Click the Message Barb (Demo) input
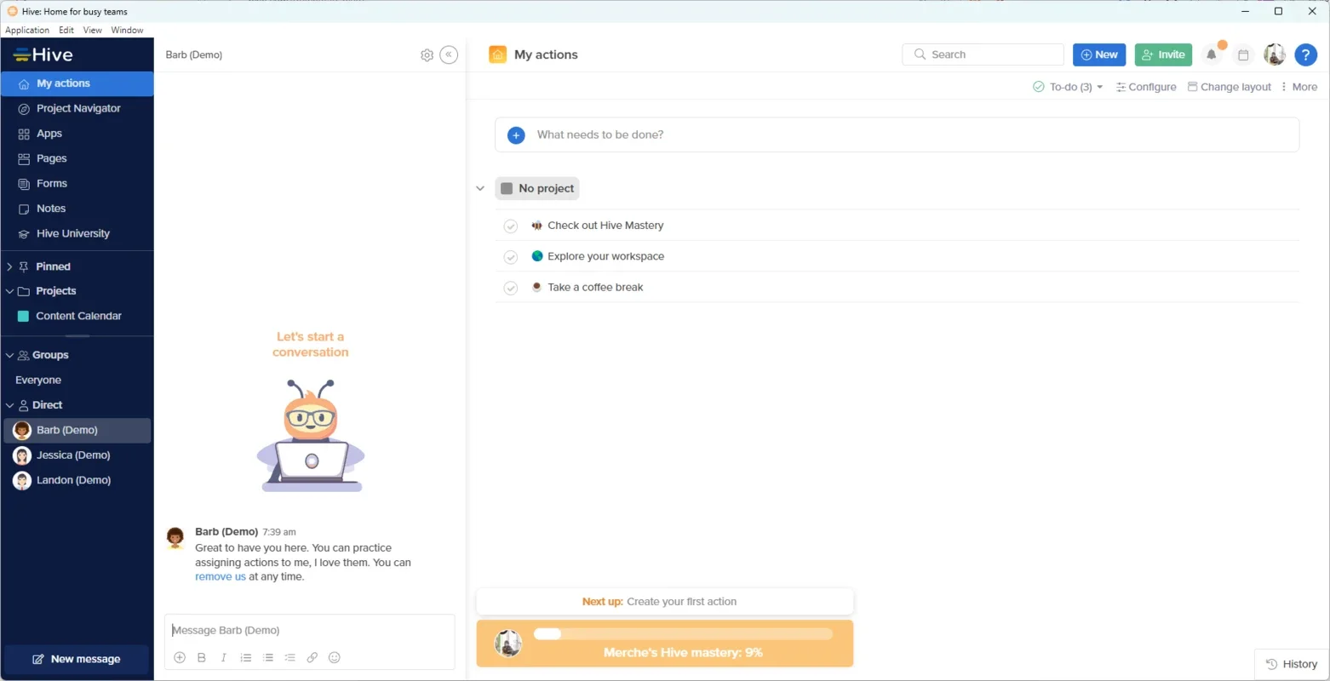 (310, 631)
